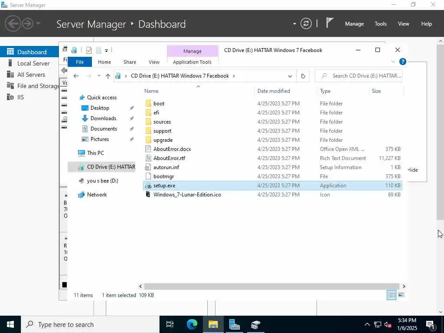The image size is (444, 333).
Task: Open you s bee (D:) drive
Action: [x=102, y=181]
